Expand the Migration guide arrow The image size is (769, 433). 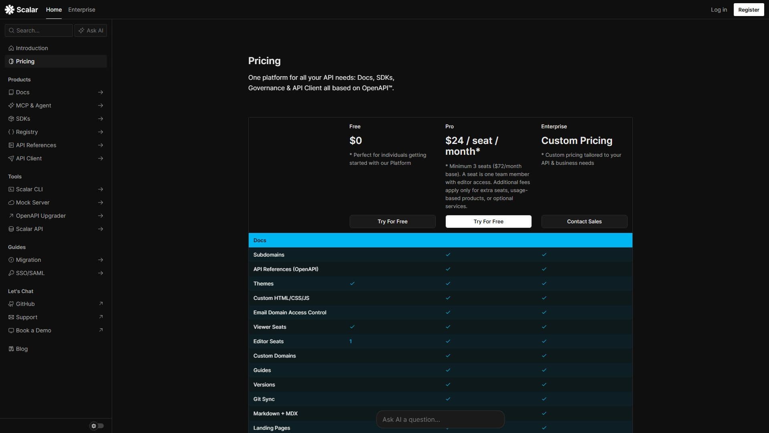tap(101, 260)
